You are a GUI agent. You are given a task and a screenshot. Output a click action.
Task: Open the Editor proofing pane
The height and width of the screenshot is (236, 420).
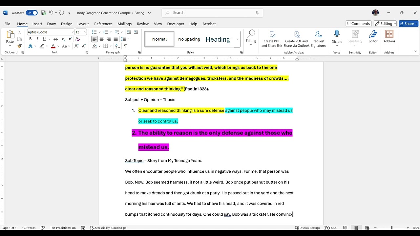click(x=373, y=36)
